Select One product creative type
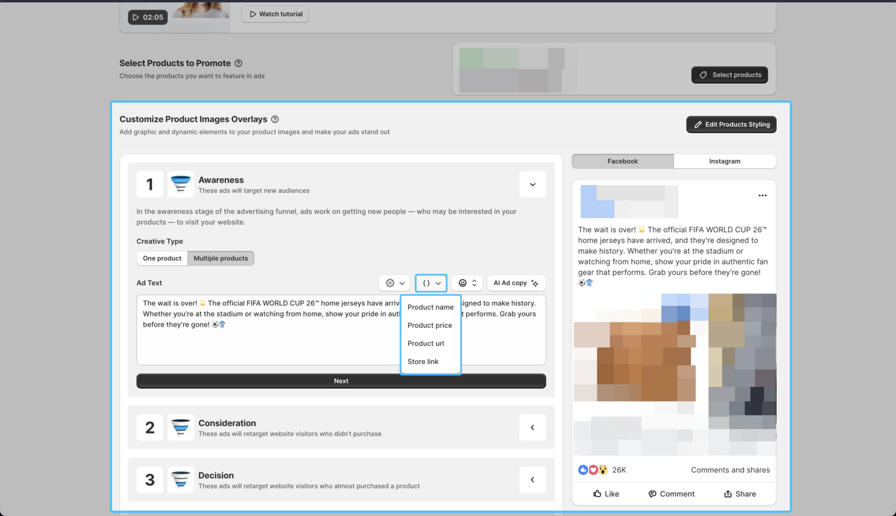This screenshot has width=896, height=516. [x=162, y=258]
